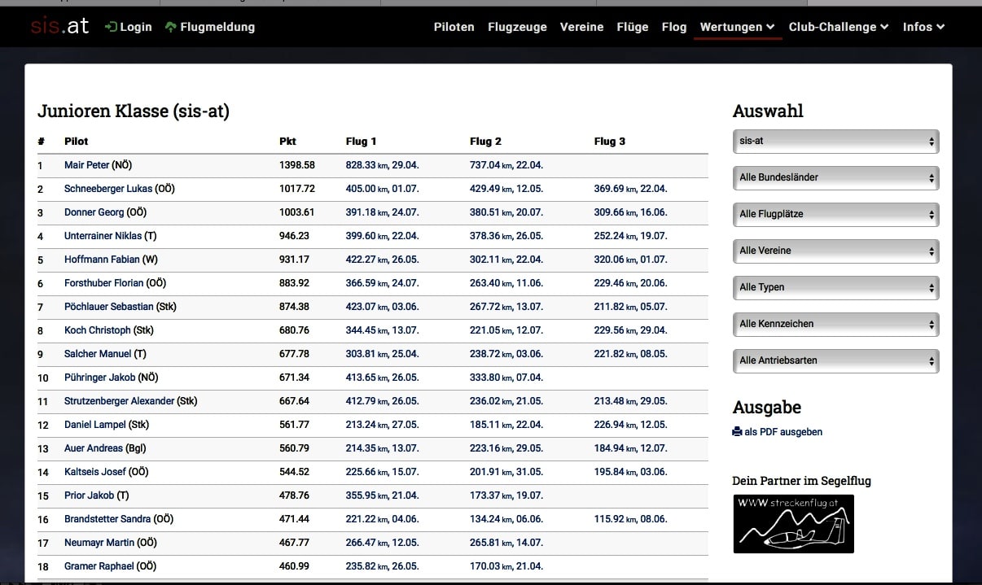
Task: Click the Login arrow icon
Action: [112, 27]
